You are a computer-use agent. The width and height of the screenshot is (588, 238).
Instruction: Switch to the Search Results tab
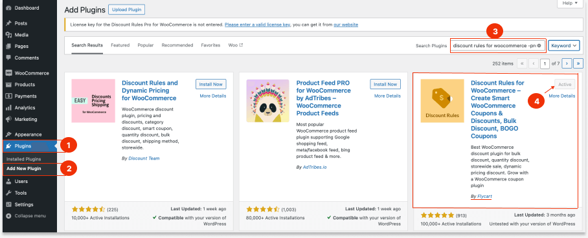point(87,45)
